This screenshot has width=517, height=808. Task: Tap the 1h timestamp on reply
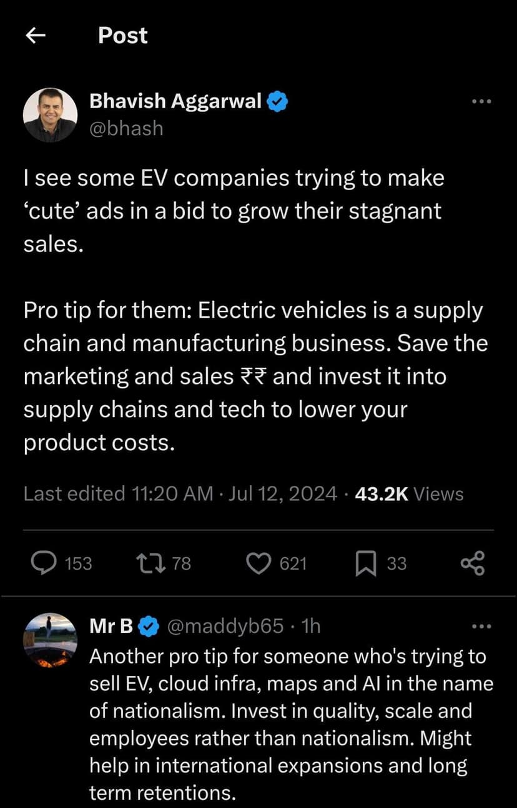pos(310,626)
